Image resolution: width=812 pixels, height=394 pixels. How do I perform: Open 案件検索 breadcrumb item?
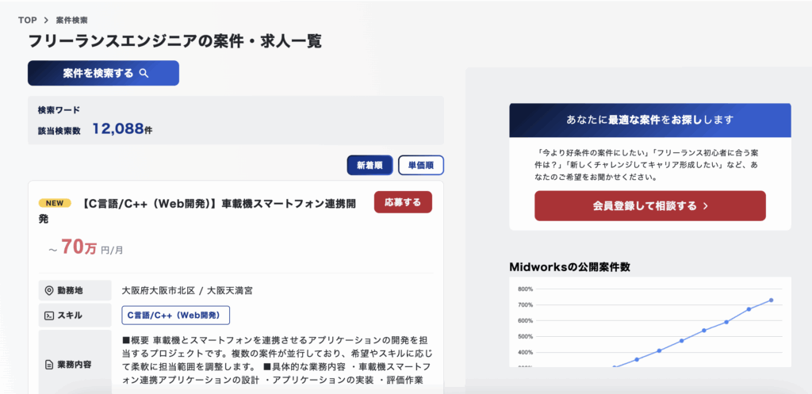click(71, 20)
